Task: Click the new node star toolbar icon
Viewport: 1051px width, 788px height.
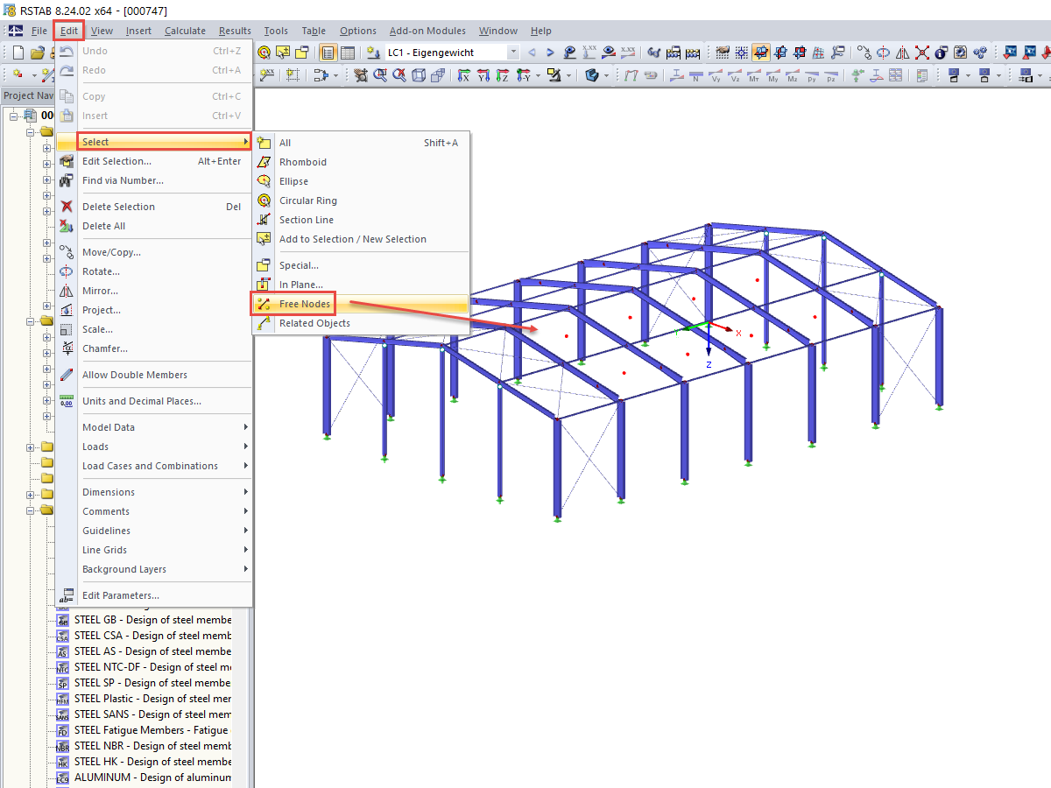Action: tap(18, 75)
